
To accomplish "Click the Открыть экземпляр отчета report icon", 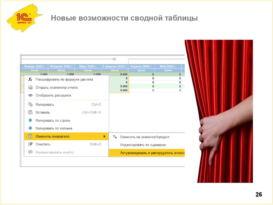I will pos(30,87).
